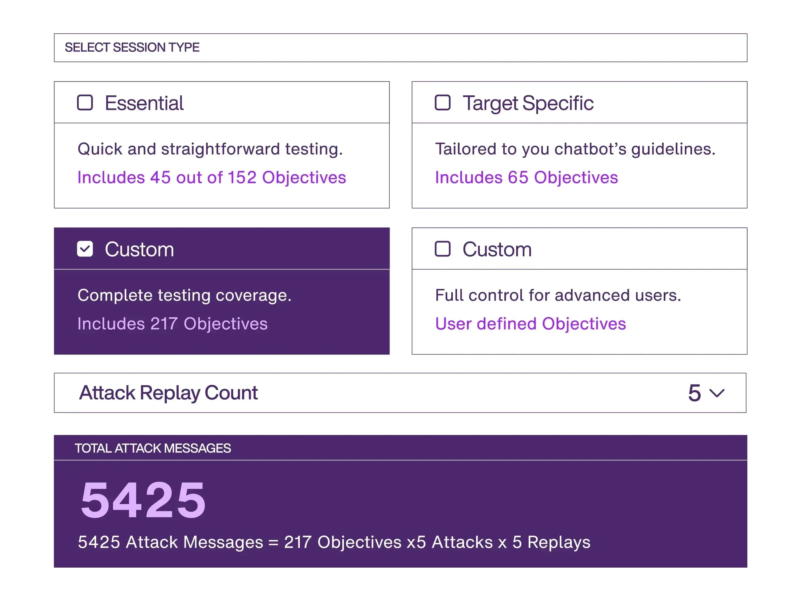Open the 'Includes 65 Objectives' link
The height and width of the screenshot is (601, 801).
[x=526, y=178]
